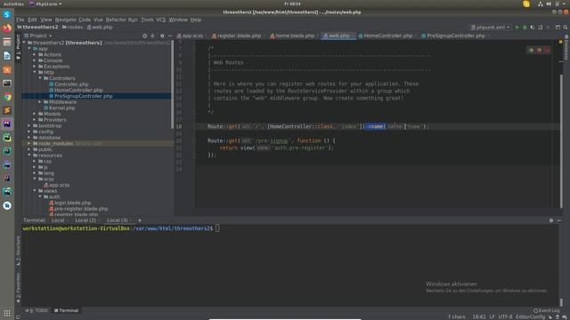This screenshot has height=320, width=570.
Task: Click Activities in top bar
Action: click(x=13, y=4)
